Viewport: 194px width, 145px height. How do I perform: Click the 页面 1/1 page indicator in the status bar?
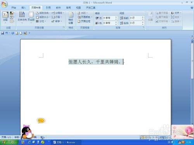(6, 137)
